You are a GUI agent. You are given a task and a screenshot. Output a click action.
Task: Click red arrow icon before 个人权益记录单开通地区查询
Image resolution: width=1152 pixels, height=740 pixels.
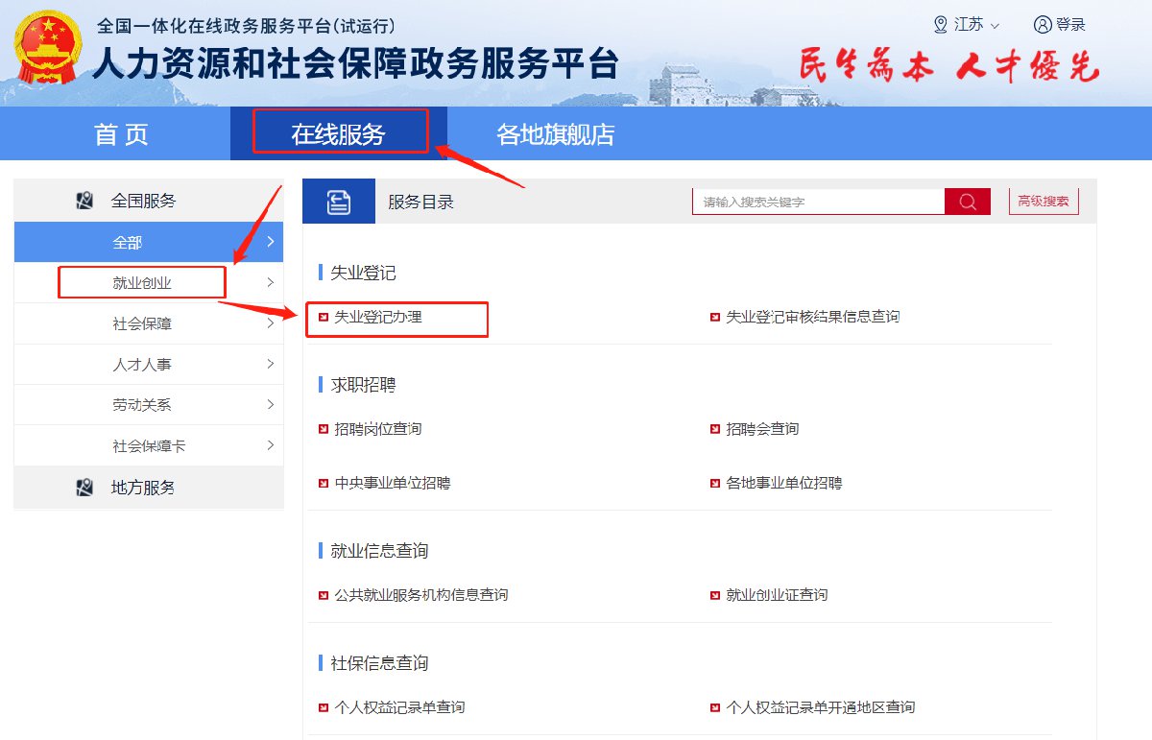(715, 707)
